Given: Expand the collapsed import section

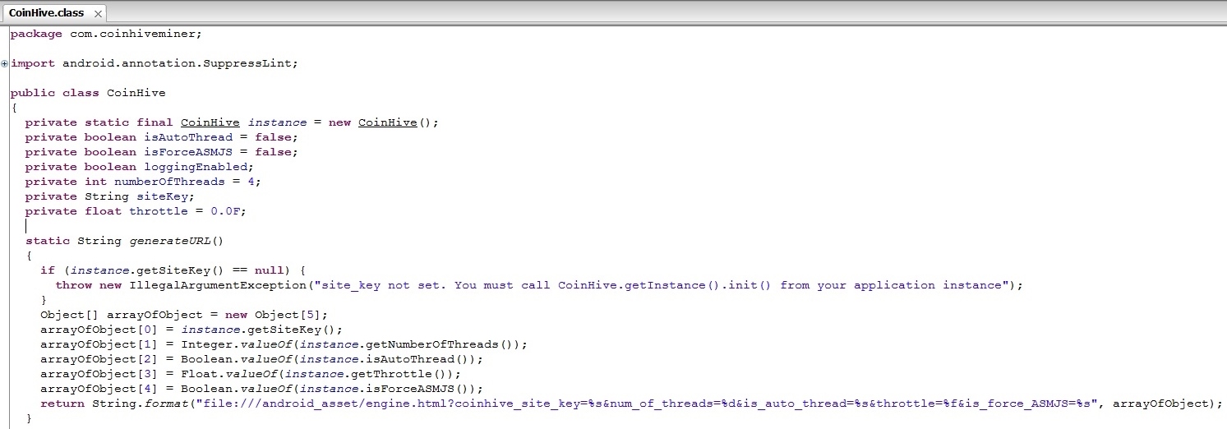Looking at the screenshot, I should (x=5, y=63).
